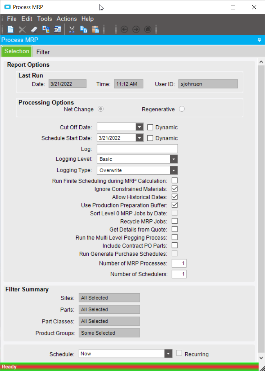Screen dimensions: 265x371
Task: Open the Help menu
Action: [x=87, y=19]
